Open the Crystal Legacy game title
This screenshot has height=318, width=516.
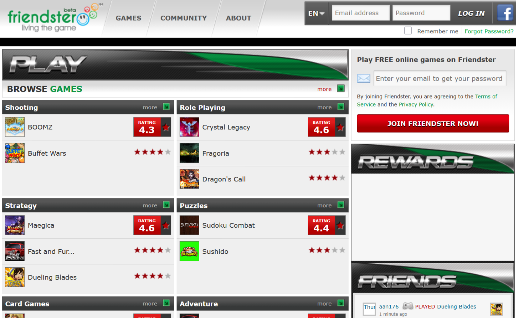(x=226, y=127)
